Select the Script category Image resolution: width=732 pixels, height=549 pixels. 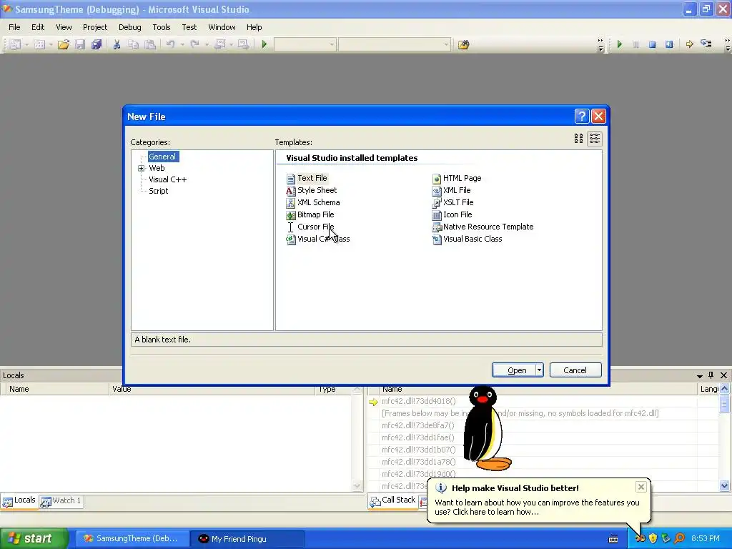pos(158,191)
